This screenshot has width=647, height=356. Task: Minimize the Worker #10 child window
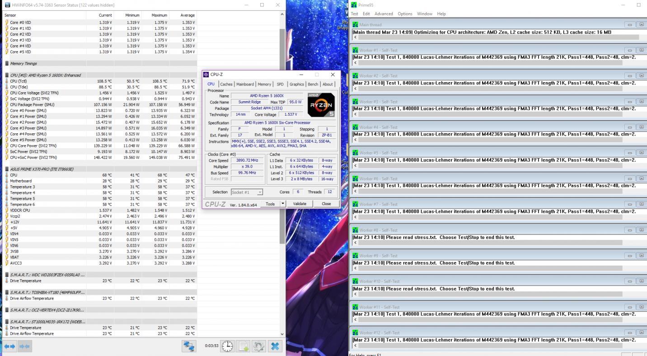(630, 281)
